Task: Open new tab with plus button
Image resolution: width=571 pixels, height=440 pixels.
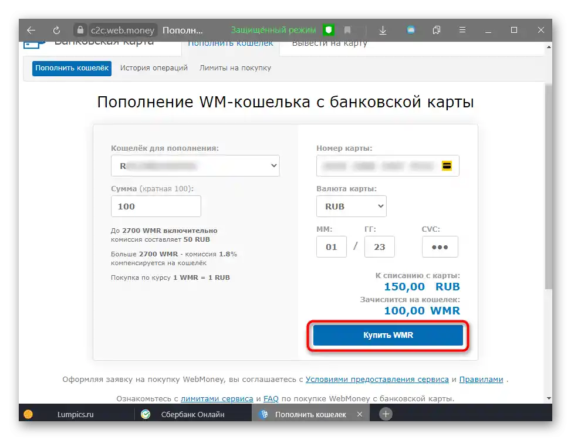Action: click(x=386, y=414)
